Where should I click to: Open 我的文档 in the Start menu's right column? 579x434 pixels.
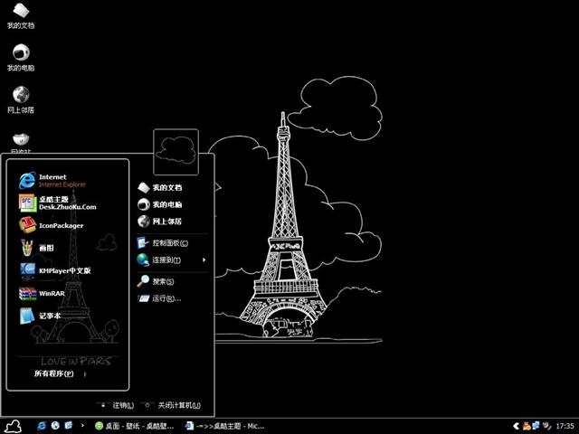[160, 187]
